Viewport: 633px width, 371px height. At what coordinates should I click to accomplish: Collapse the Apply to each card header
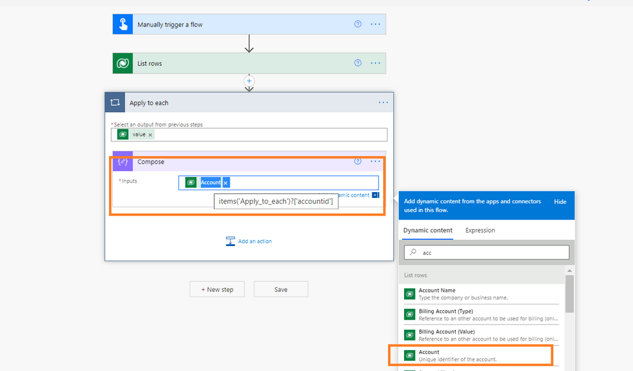pyautogui.click(x=251, y=103)
